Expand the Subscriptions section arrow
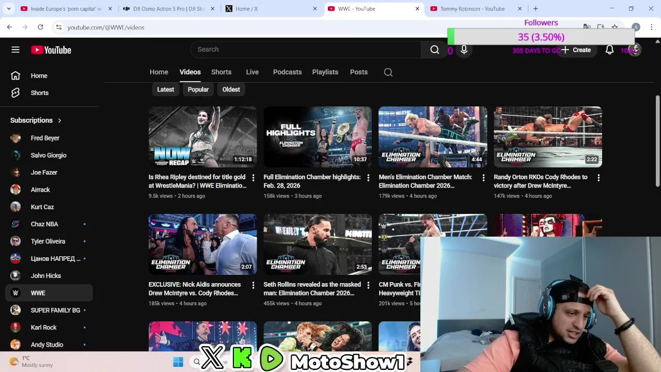 tap(59, 120)
